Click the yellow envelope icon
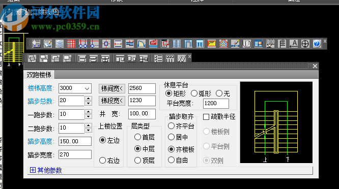Viewport: 339px width, 189px height. click(x=212, y=44)
